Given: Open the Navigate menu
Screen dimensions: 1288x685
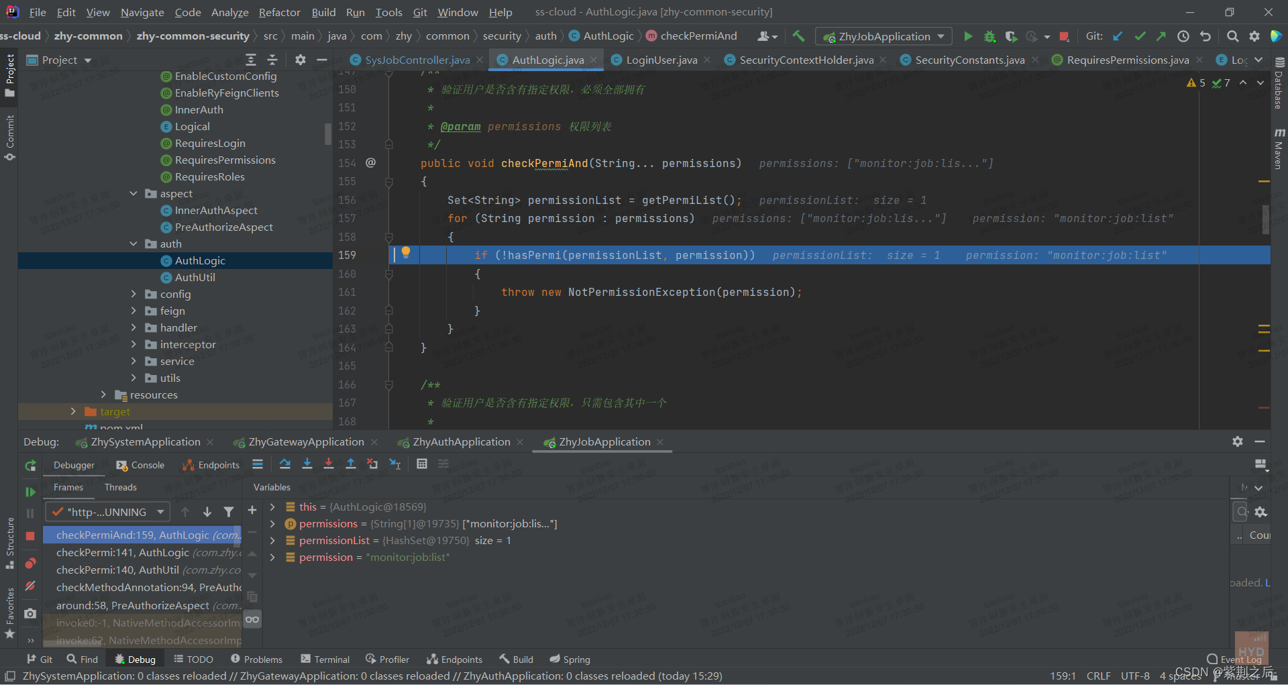Looking at the screenshot, I should pyautogui.click(x=142, y=12).
